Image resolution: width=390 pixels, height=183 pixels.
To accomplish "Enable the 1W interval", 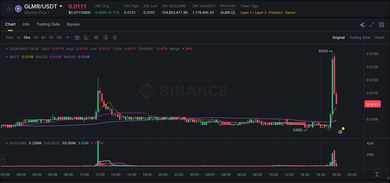I will (x=59, y=37).
